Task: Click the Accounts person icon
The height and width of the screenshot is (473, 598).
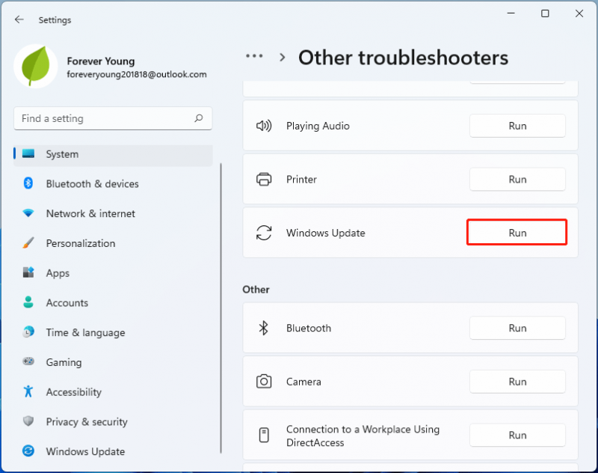Action: (x=28, y=302)
